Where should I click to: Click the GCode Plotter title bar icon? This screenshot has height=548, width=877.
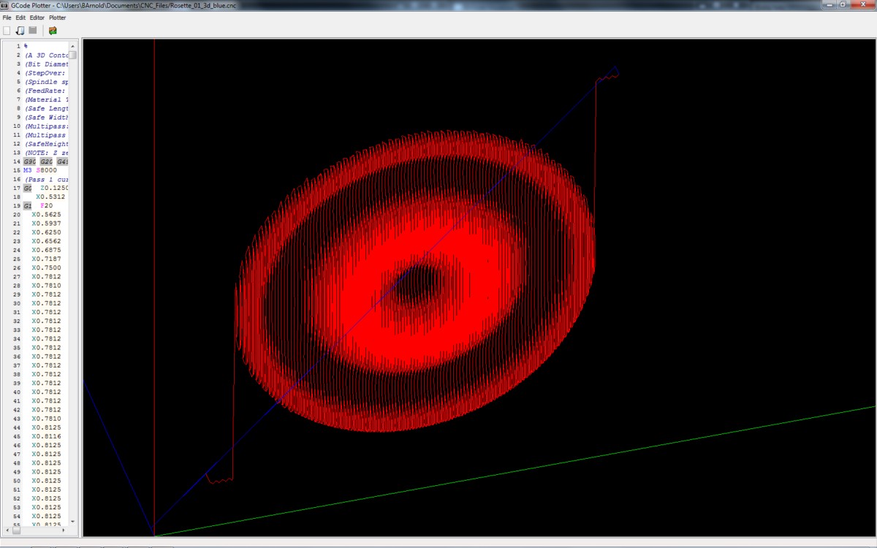point(6,5)
